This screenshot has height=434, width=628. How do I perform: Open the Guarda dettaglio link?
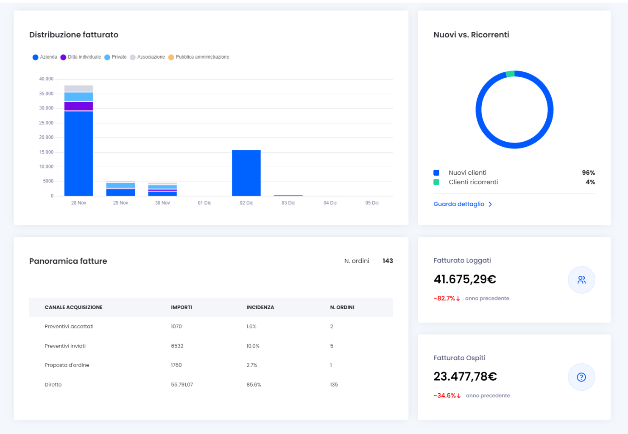tap(459, 204)
